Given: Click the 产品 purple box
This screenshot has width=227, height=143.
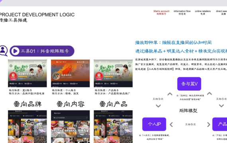Looking at the screenshot, I should click(x=220, y=124).
